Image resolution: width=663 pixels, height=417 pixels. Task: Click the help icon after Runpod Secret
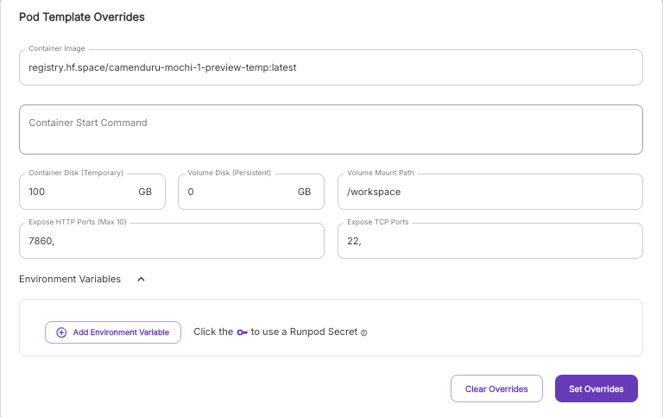(x=364, y=332)
